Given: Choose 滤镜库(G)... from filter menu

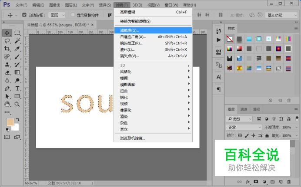Looking at the screenshot, I should click(153, 30).
